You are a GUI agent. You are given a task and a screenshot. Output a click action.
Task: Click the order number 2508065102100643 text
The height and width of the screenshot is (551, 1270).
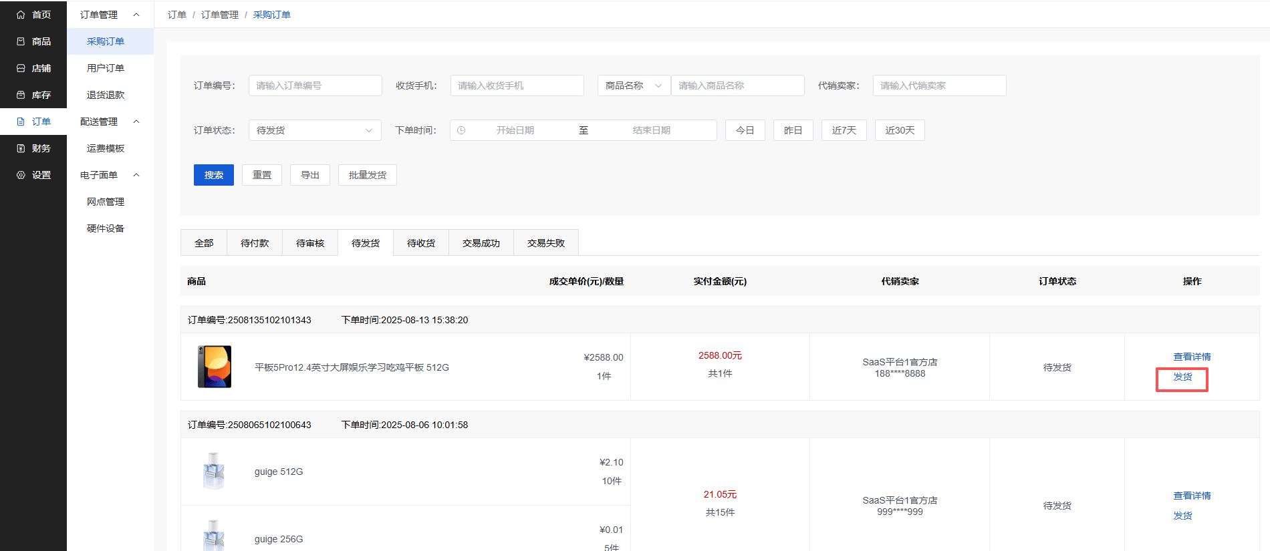269,425
